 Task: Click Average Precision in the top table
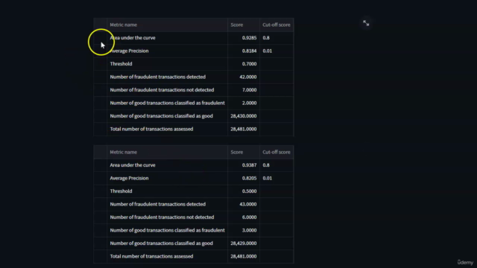coord(129,51)
